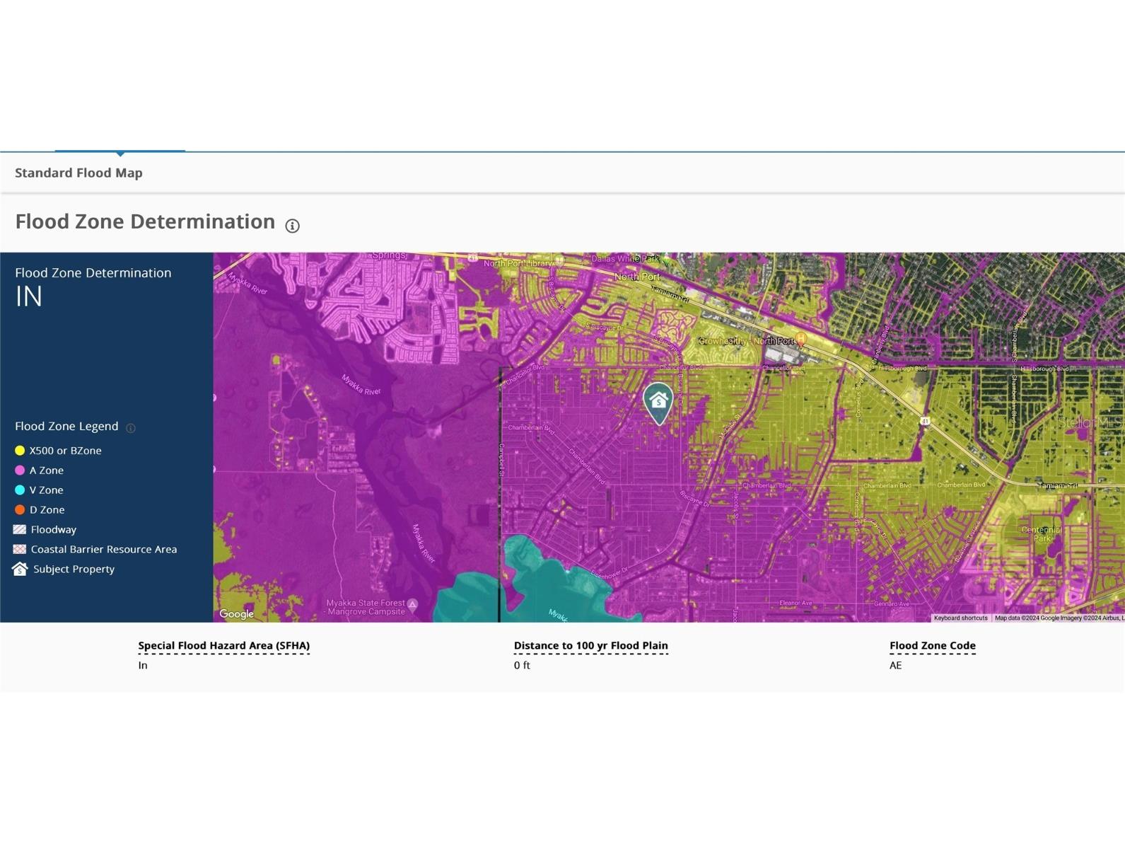
Task: Click the North Port Library map label
Action: click(x=518, y=263)
